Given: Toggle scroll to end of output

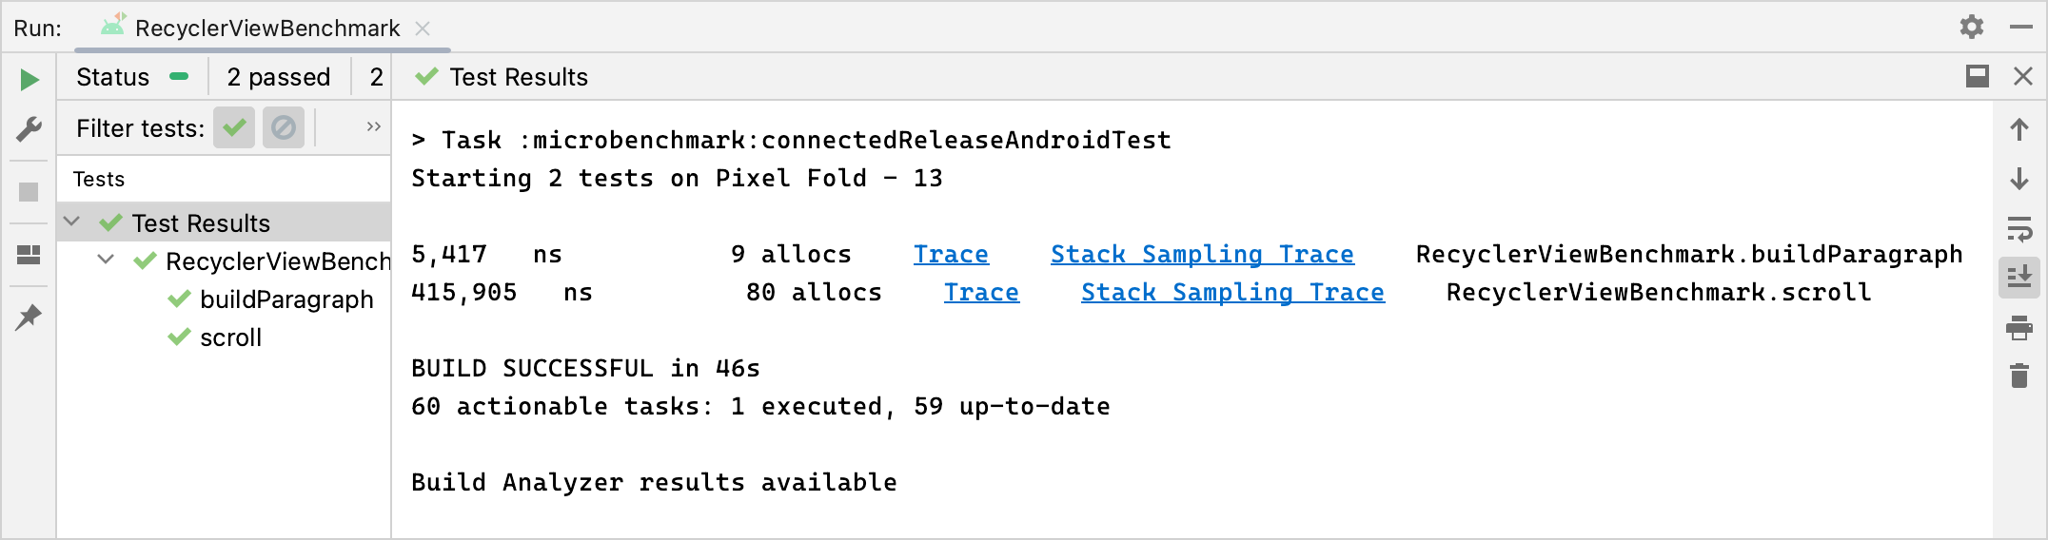Looking at the screenshot, I should point(2018,278).
